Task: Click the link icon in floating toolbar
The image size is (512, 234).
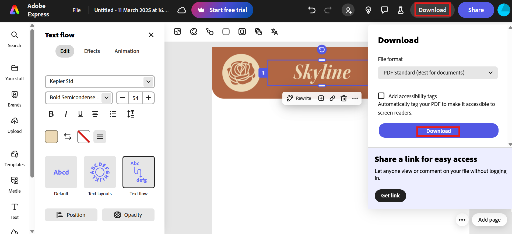Action: pyautogui.click(x=332, y=98)
